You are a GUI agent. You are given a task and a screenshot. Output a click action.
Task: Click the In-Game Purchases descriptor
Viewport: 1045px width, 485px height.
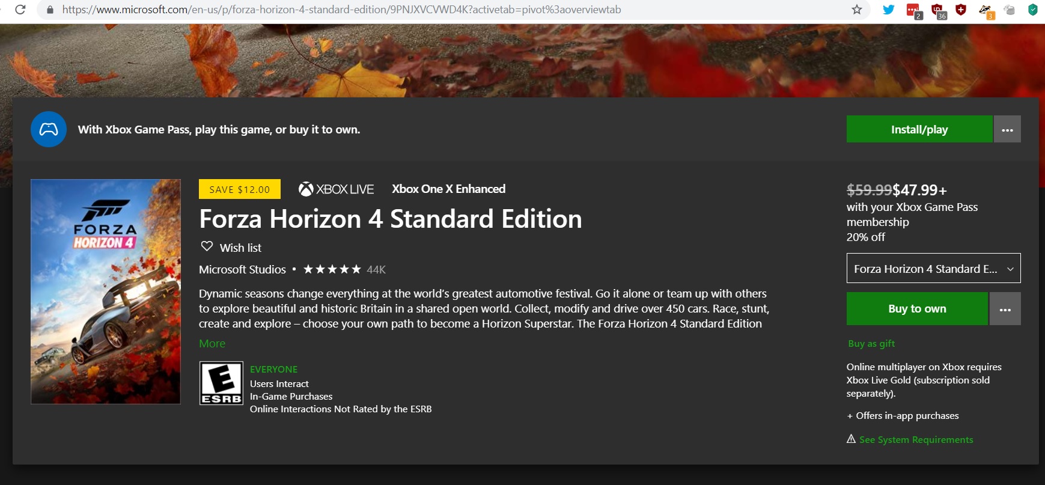pyautogui.click(x=291, y=396)
